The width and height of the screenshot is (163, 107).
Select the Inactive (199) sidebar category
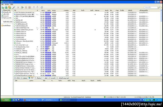pos(6,18)
